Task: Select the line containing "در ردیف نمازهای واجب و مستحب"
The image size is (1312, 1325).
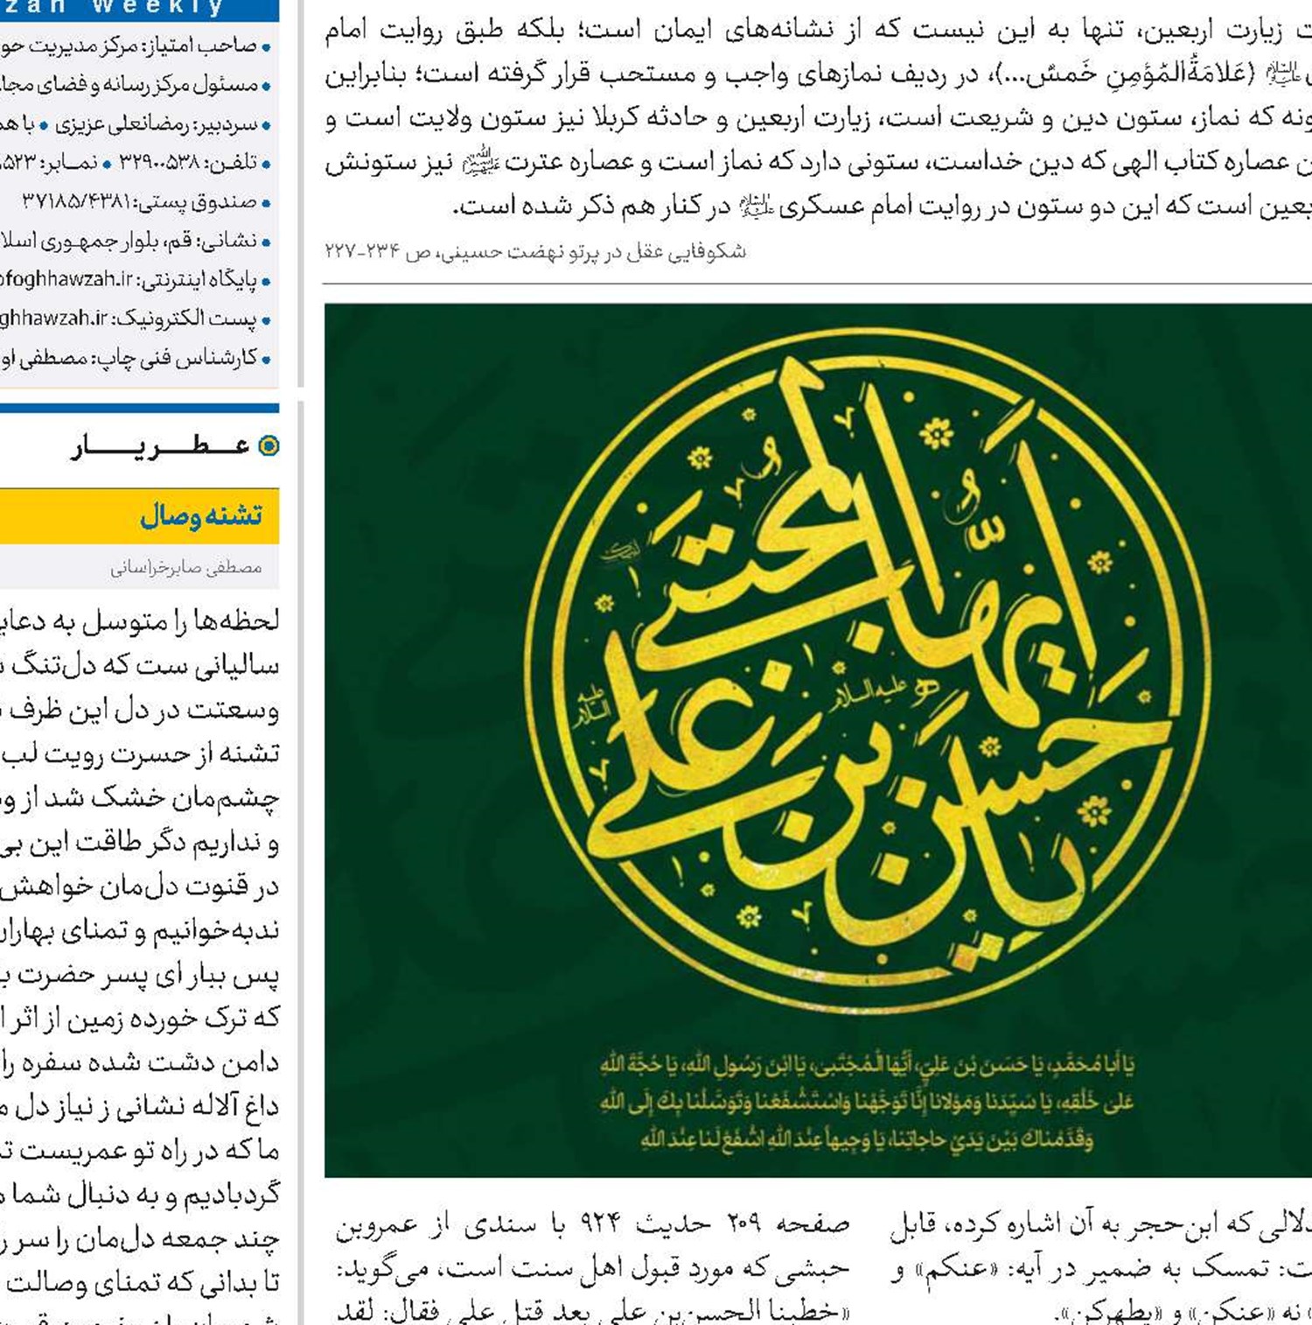Action: click(x=818, y=75)
